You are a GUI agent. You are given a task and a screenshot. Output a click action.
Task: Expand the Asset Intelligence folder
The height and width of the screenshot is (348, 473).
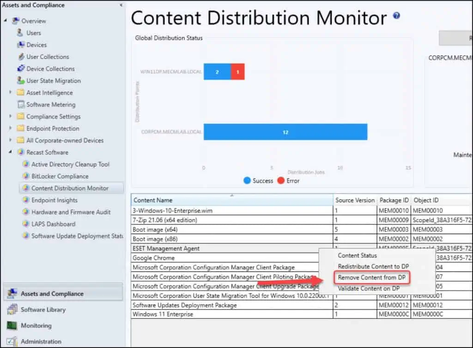point(10,92)
